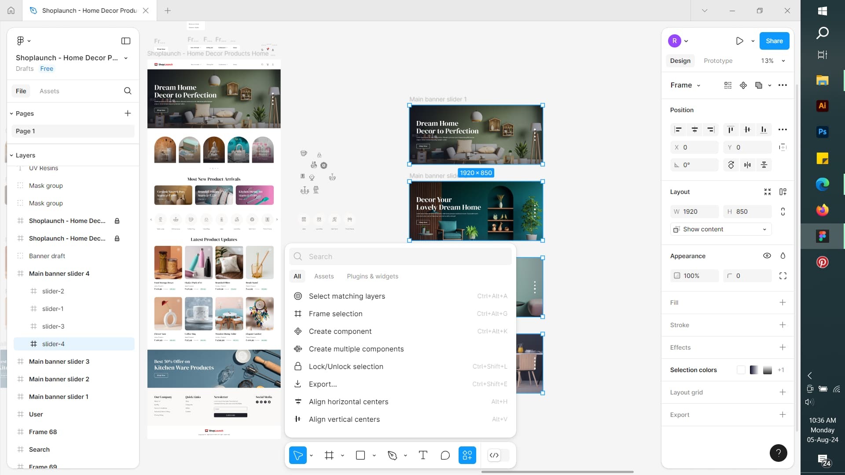Open the Show content dropdown
This screenshot has width=845, height=475.
720,229
